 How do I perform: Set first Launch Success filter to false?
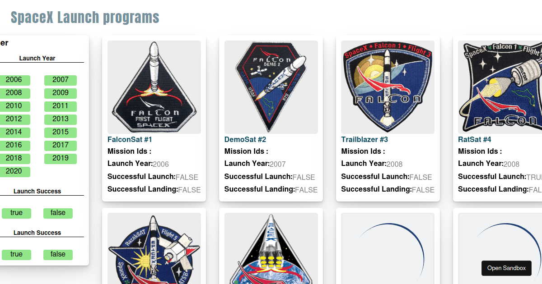tap(58, 213)
